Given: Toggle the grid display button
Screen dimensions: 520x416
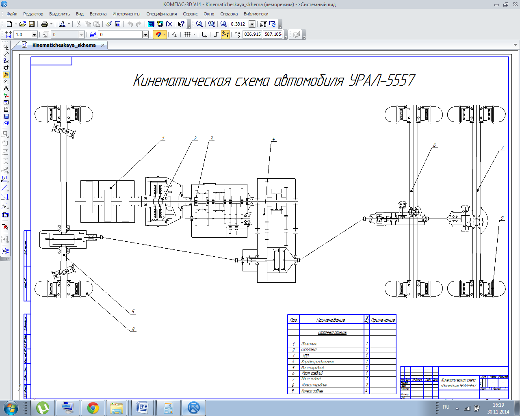Looking at the screenshot, I should (x=187, y=35).
